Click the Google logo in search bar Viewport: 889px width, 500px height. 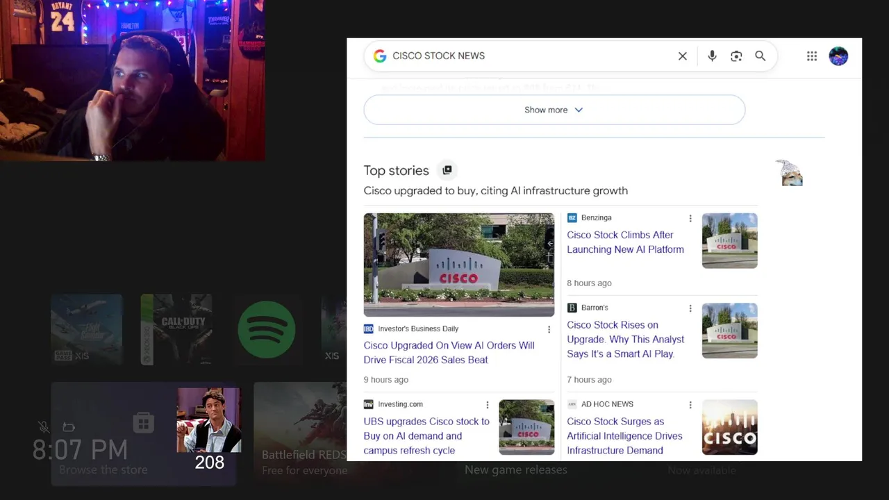click(x=380, y=56)
